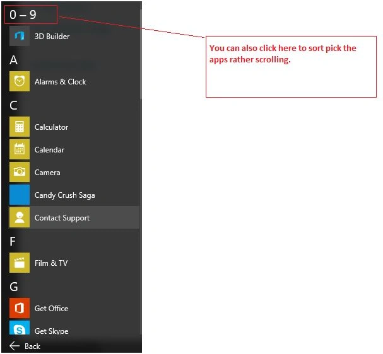
Task: Open the Calculator icon
Action: click(x=20, y=127)
